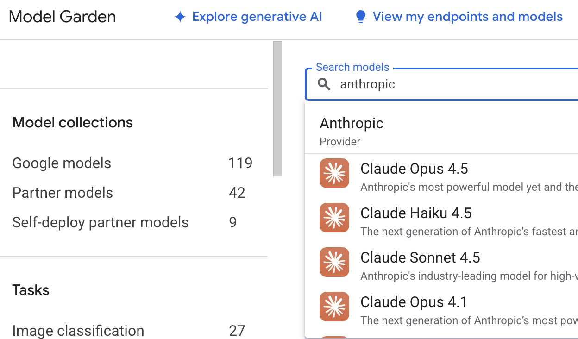Open View my endpoints and models
The image size is (578, 339).
pos(467,17)
